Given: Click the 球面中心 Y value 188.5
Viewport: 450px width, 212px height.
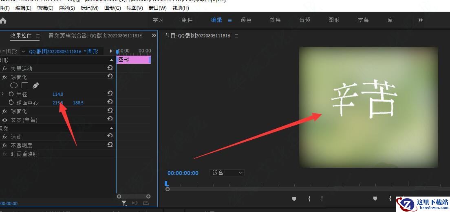Looking at the screenshot, I should (78, 103).
